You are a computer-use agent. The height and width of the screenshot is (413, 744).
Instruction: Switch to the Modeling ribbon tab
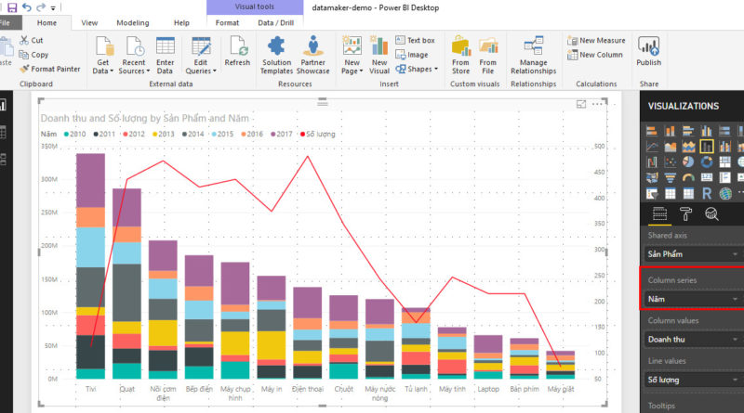pos(133,22)
